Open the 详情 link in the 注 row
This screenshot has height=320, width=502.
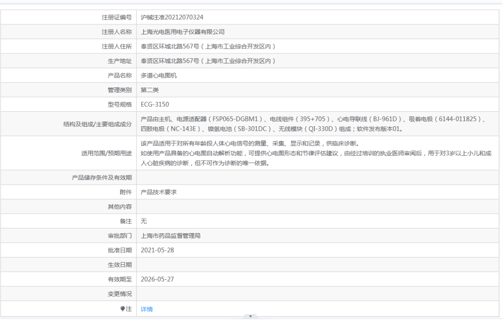click(x=147, y=309)
